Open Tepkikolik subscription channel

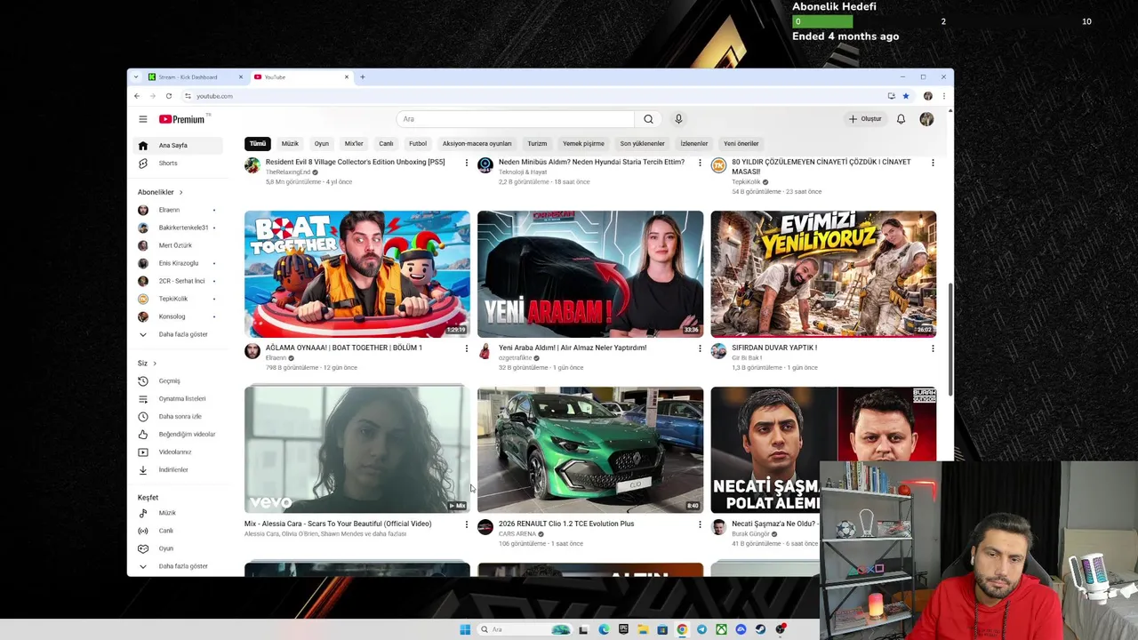point(173,299)
